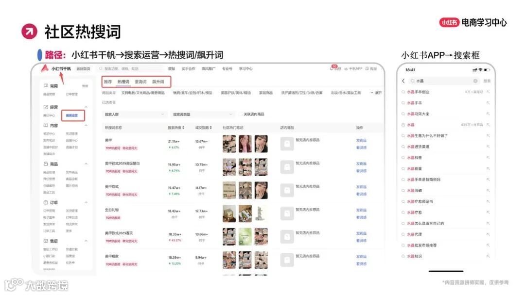
Task: Click the 千帆APP download icon
Action: point(346,68)
